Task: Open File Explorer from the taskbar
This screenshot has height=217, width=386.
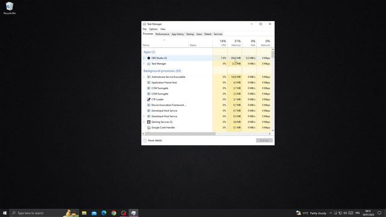Action: coord(84,213)
